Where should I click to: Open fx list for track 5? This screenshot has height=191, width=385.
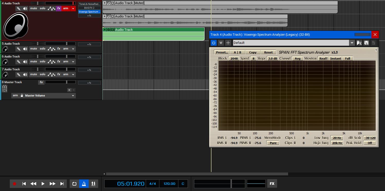pos(59,49)
